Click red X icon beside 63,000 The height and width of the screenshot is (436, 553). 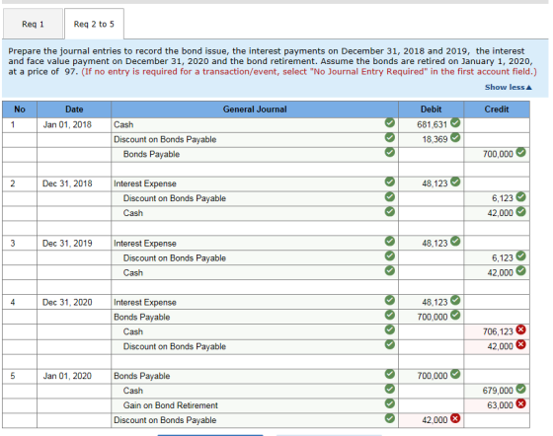tap(521, 403)
